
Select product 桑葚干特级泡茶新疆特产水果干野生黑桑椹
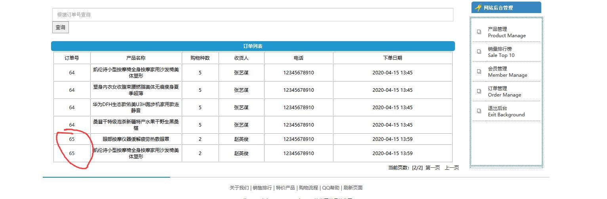pos(136,125)
